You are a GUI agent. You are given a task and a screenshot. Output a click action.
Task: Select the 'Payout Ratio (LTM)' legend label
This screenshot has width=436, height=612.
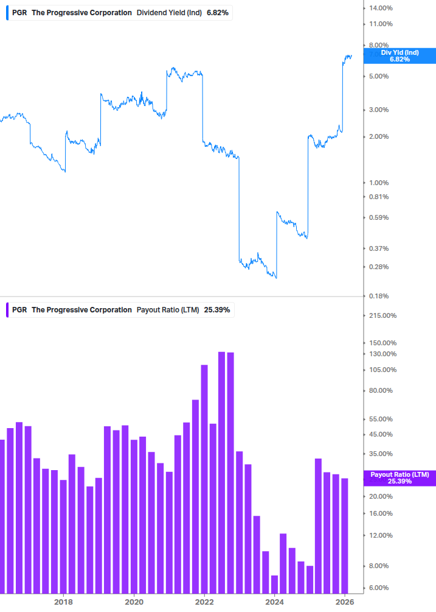[x=168, y=310]
